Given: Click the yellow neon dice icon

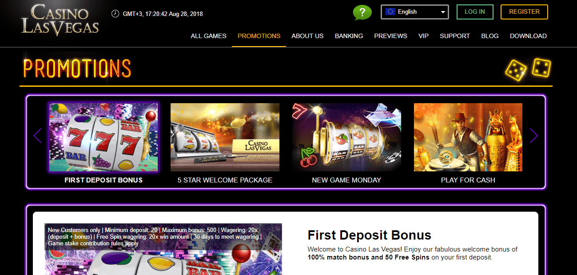Looking at the screenshot, I should pos(528,69).
